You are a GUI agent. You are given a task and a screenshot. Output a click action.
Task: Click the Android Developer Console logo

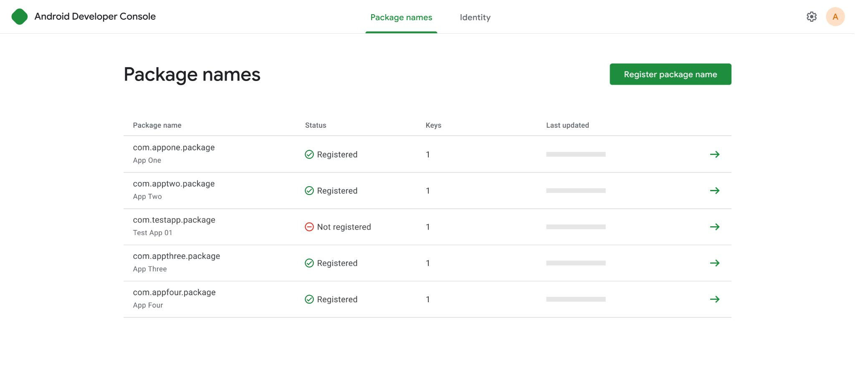coord(19,17)
